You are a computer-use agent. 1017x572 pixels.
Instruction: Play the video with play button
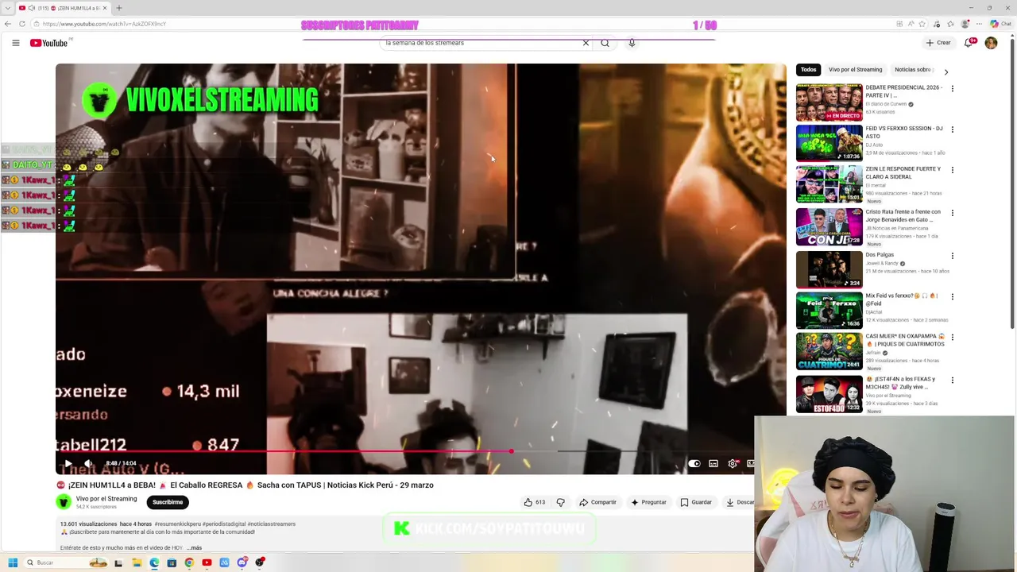click(68, 463)
